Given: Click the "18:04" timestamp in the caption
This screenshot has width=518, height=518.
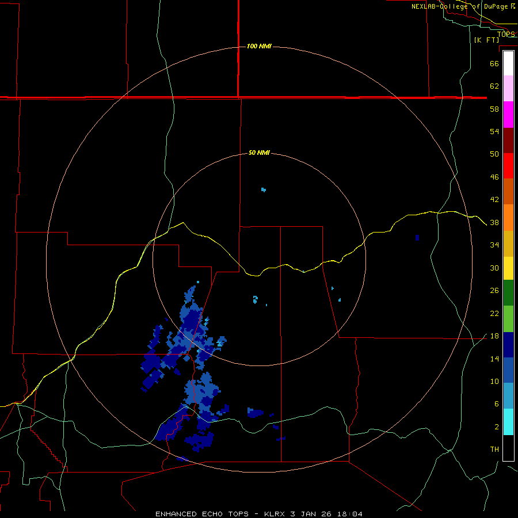Looking at the screenshot, I should (350, 514).
